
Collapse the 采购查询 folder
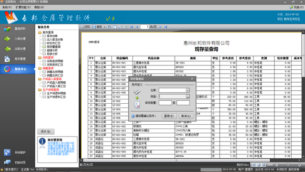[x=40, y=57]
